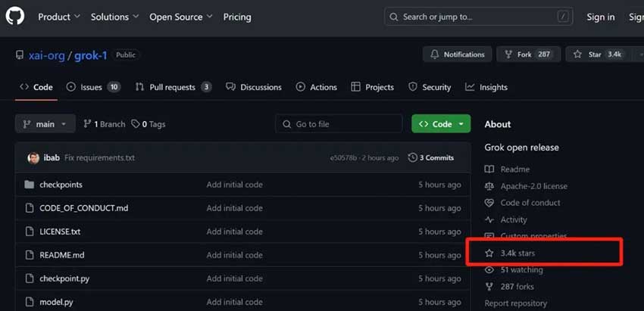Click the 287 fork count badge

coord(544,54)
